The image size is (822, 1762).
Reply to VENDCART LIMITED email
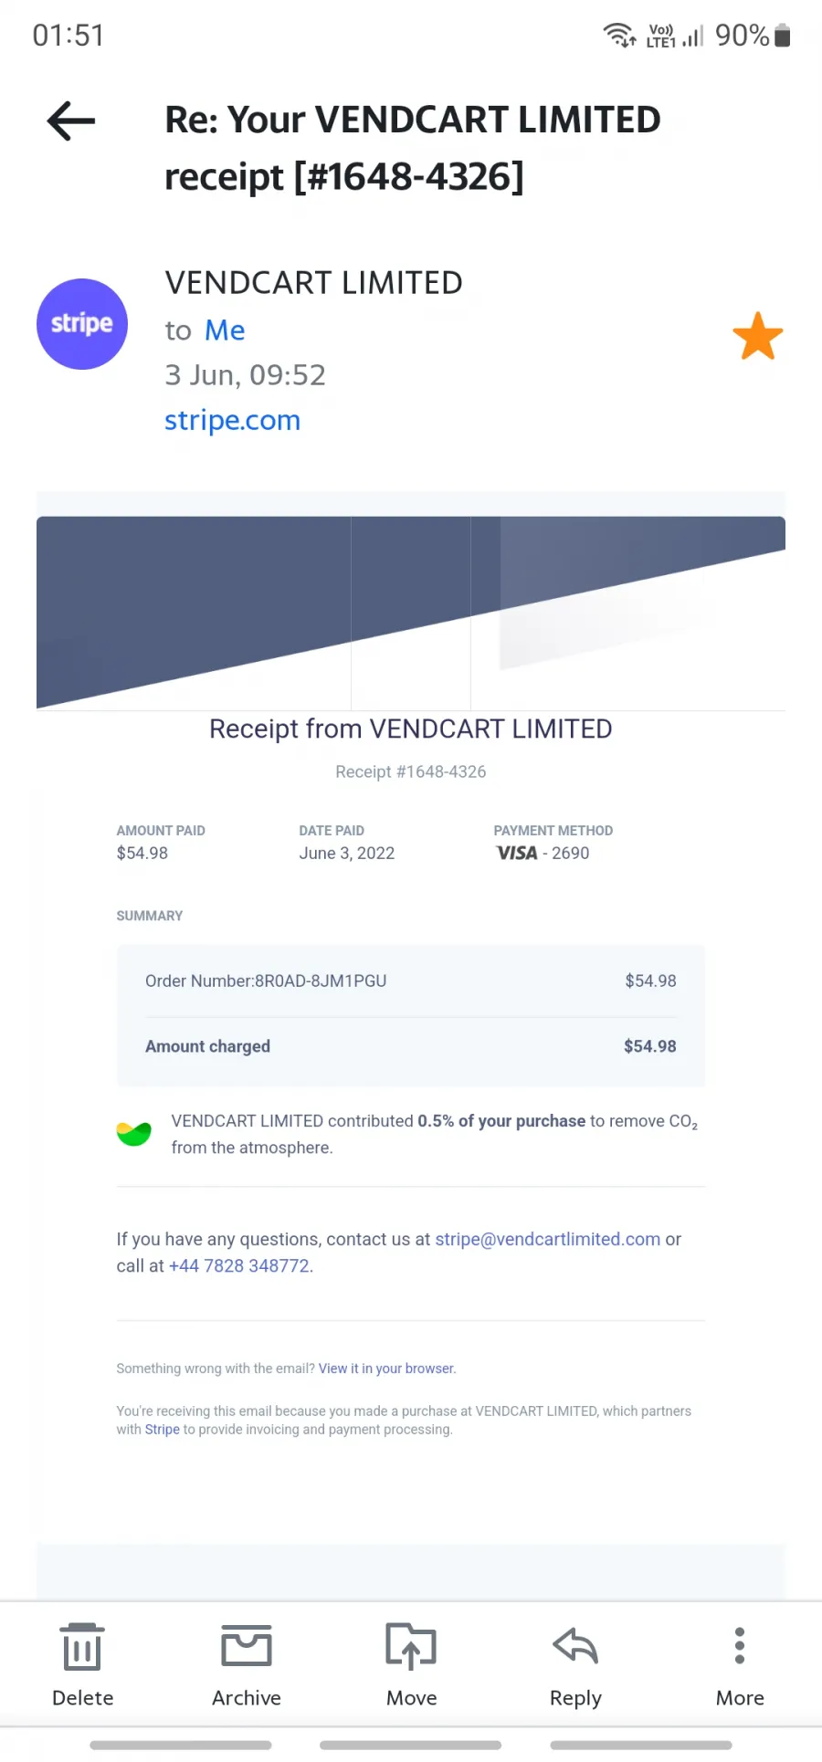tap(575, 1664)
